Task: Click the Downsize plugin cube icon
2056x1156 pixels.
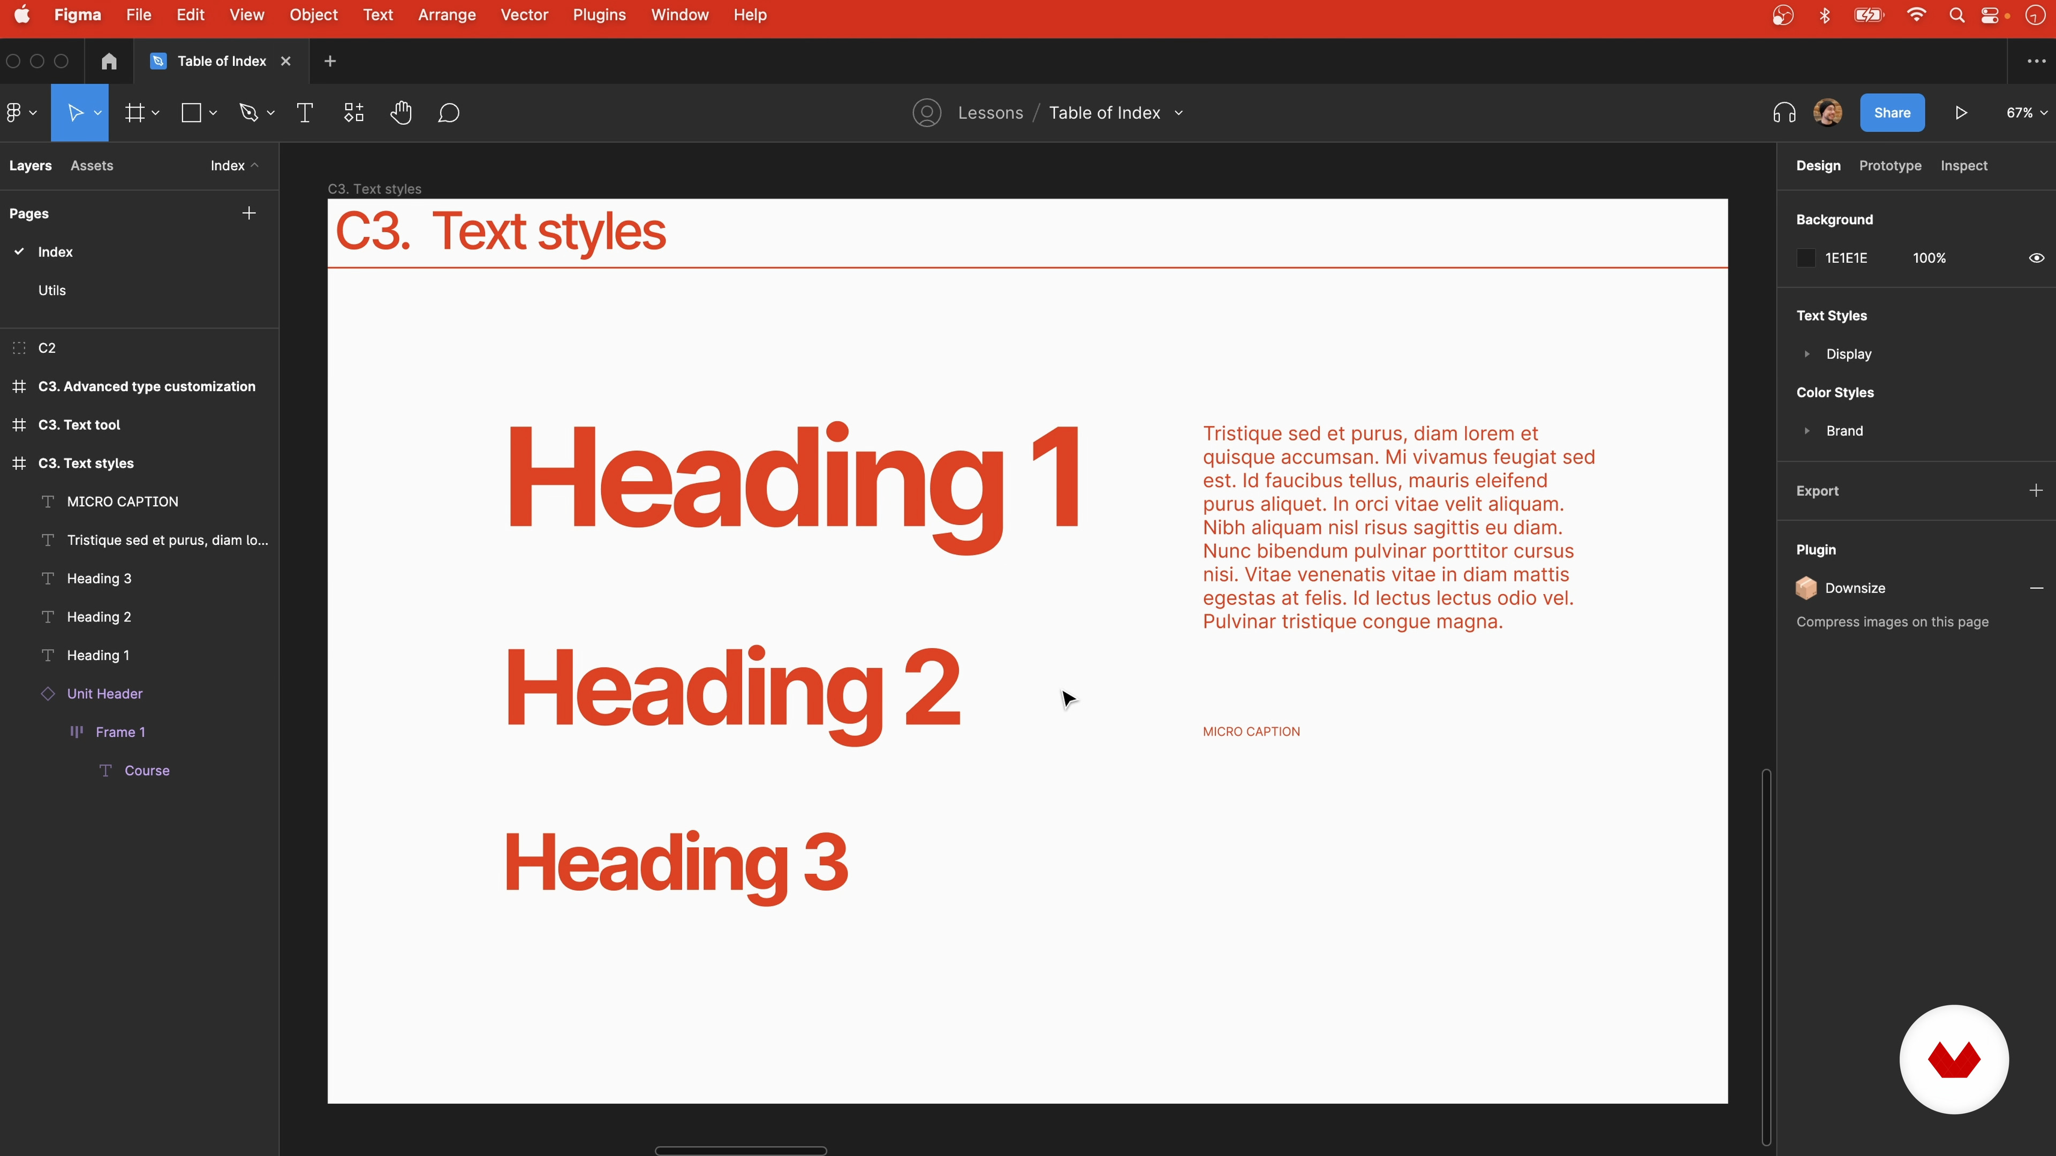Action: [1806, 588]
